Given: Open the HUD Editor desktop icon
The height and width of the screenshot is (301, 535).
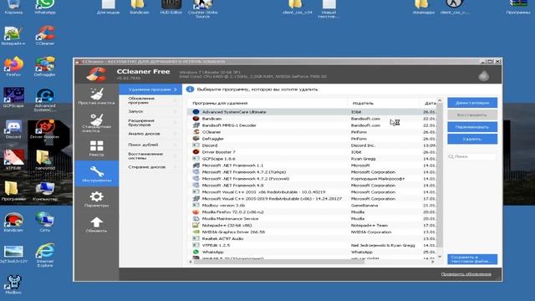Looking at the screenshot, I should (x=171, y=7).
